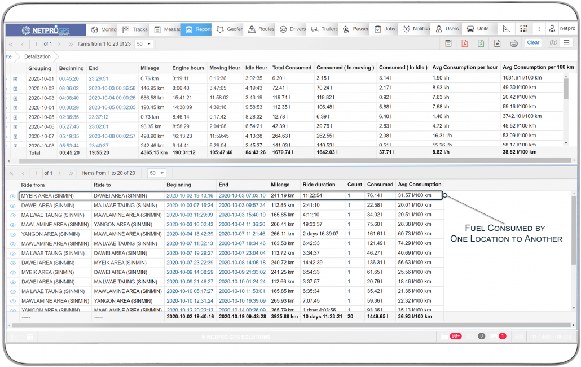This screenshot has height=367, width=581.
Task: Toggle the map view in the toolbar
Action: 554,42
